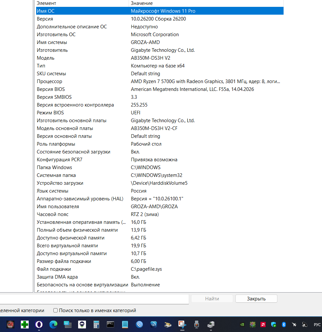This screenshot has height=332, width=322.
Task: Open the blue swirl app in taskbar
Action: tap(139, 325)
